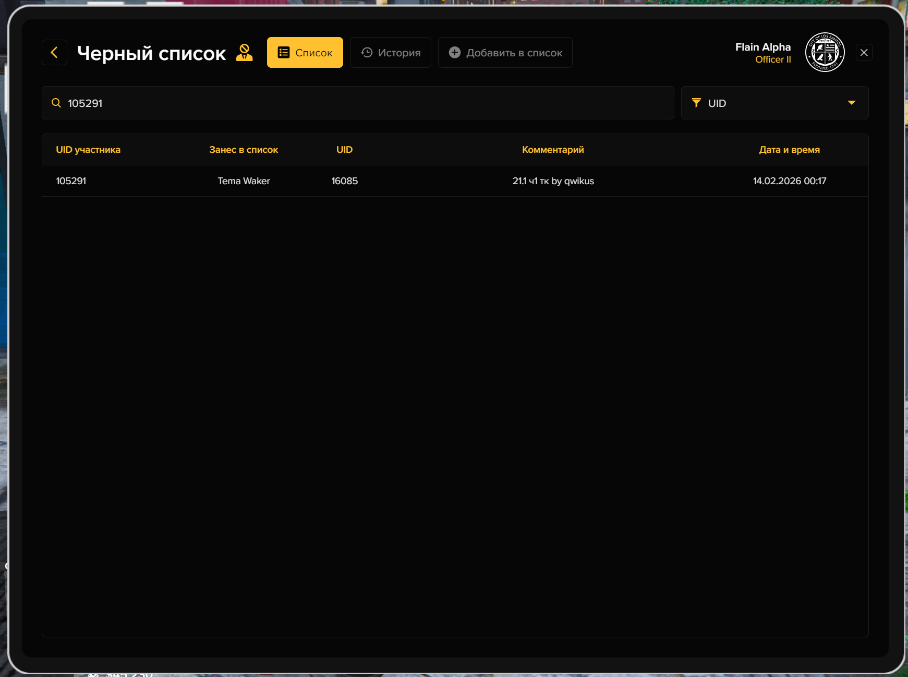Viewport: 908px width, 677px height.
Task: Focus the search field containing 105291
Action: 358,103
